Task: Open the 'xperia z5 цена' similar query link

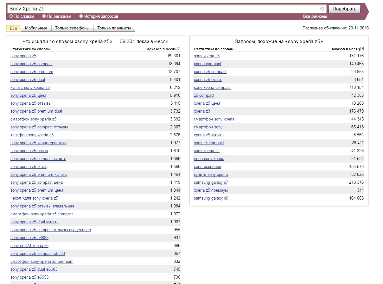Action: click(x=207, y=103)
